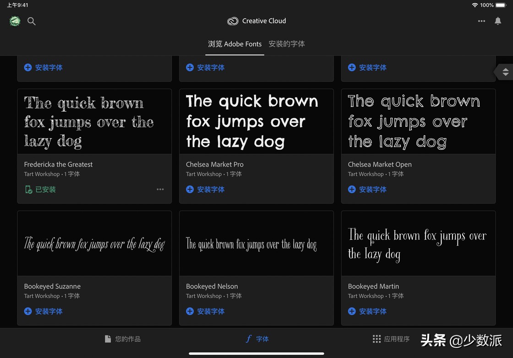Open the 应用程序 bottom tab
The height and width of the screenshot is (358, 513).
point(391,339)
